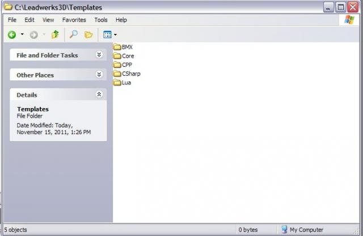Open the View menu

(48, 20)
